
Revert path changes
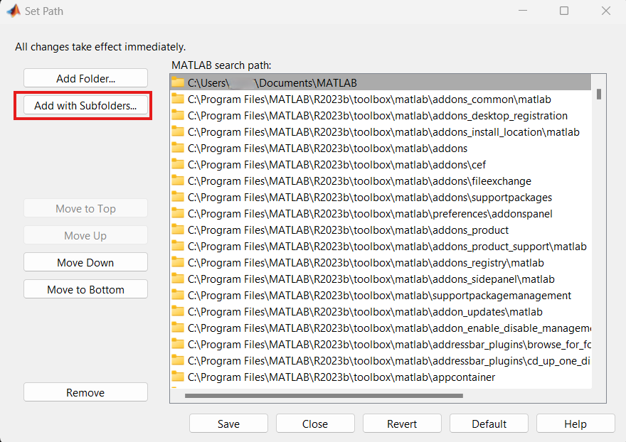coord(402,424)
